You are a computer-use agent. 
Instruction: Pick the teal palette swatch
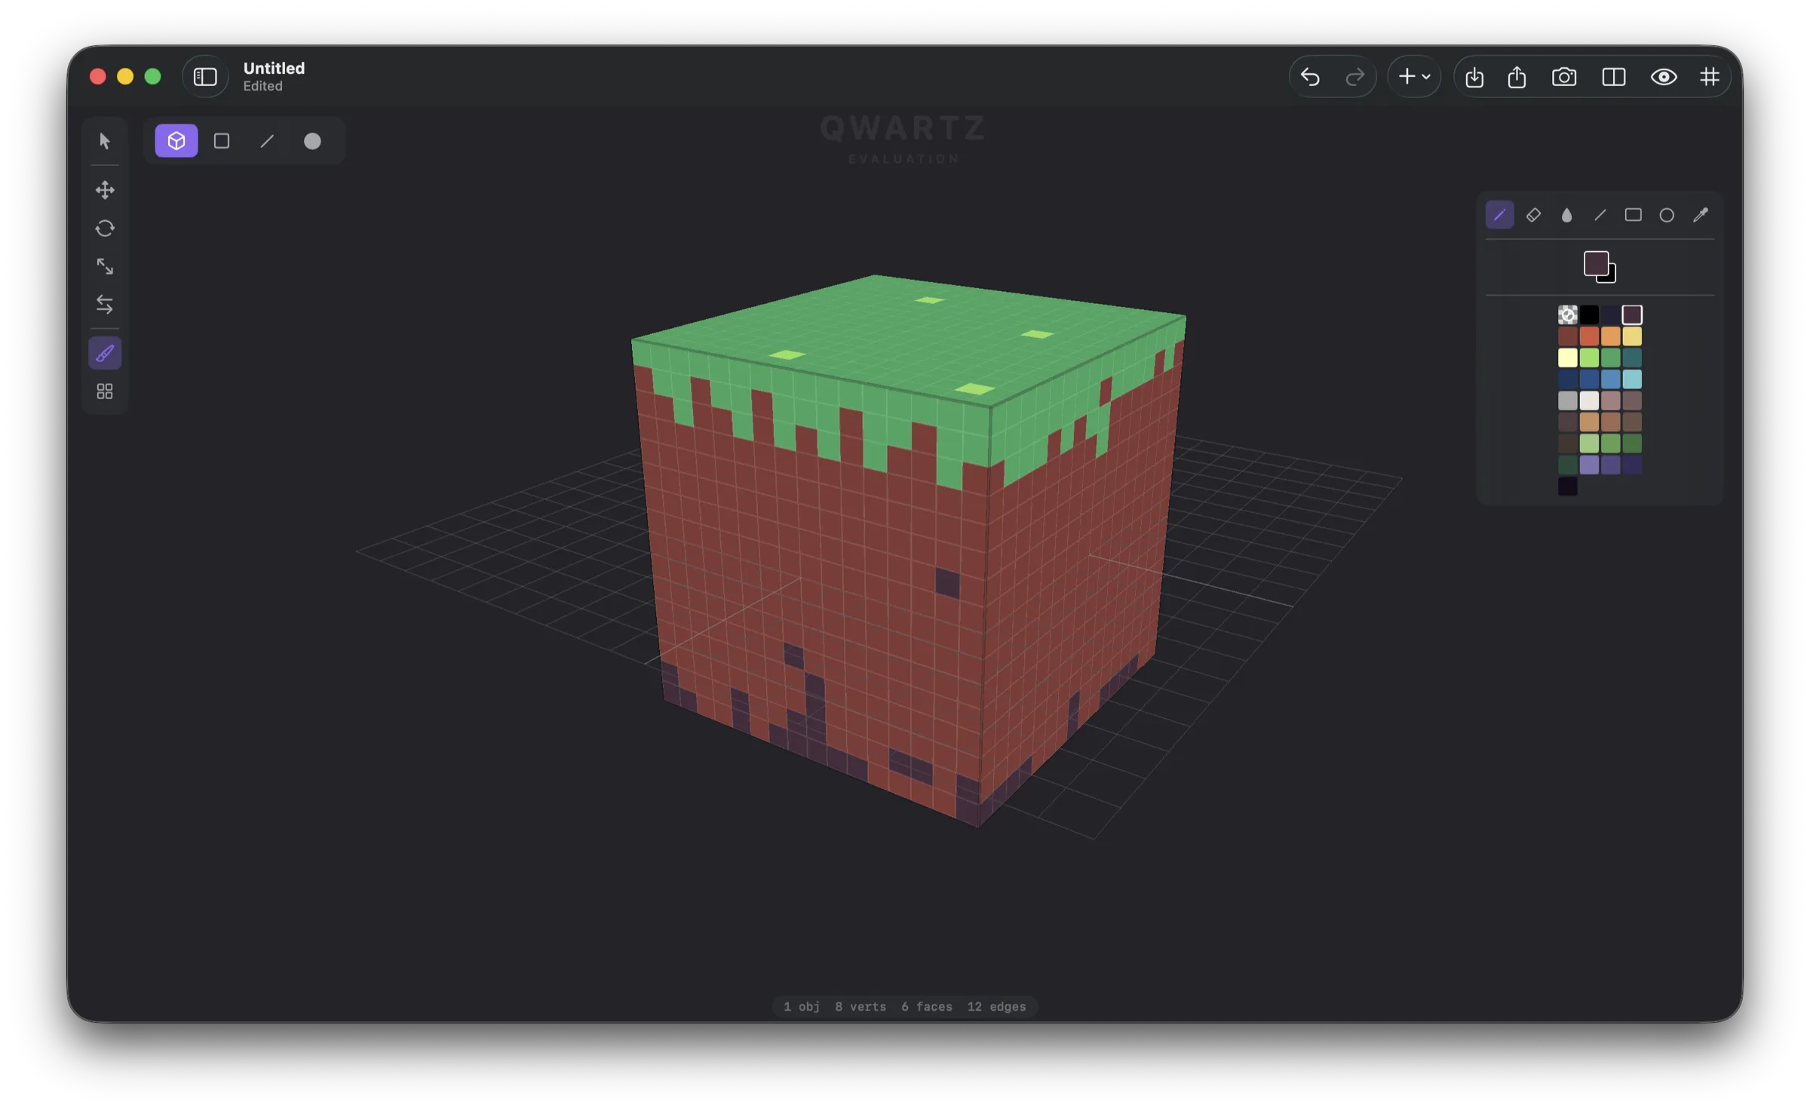coord(1632,358)
